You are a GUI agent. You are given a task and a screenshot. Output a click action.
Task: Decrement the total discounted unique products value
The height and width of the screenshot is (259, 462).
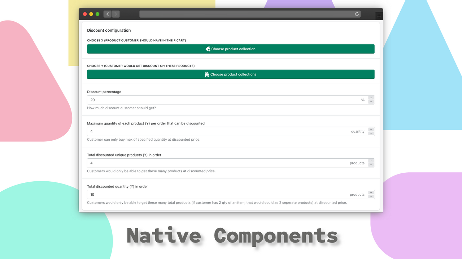tap(371, 165)
